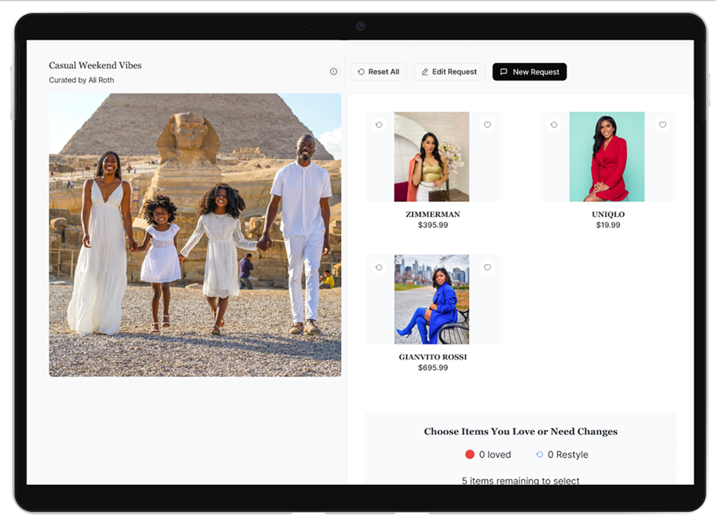Open Edit Request
The width and height of the screenshot is (716, 518).
tap(449, 72)
